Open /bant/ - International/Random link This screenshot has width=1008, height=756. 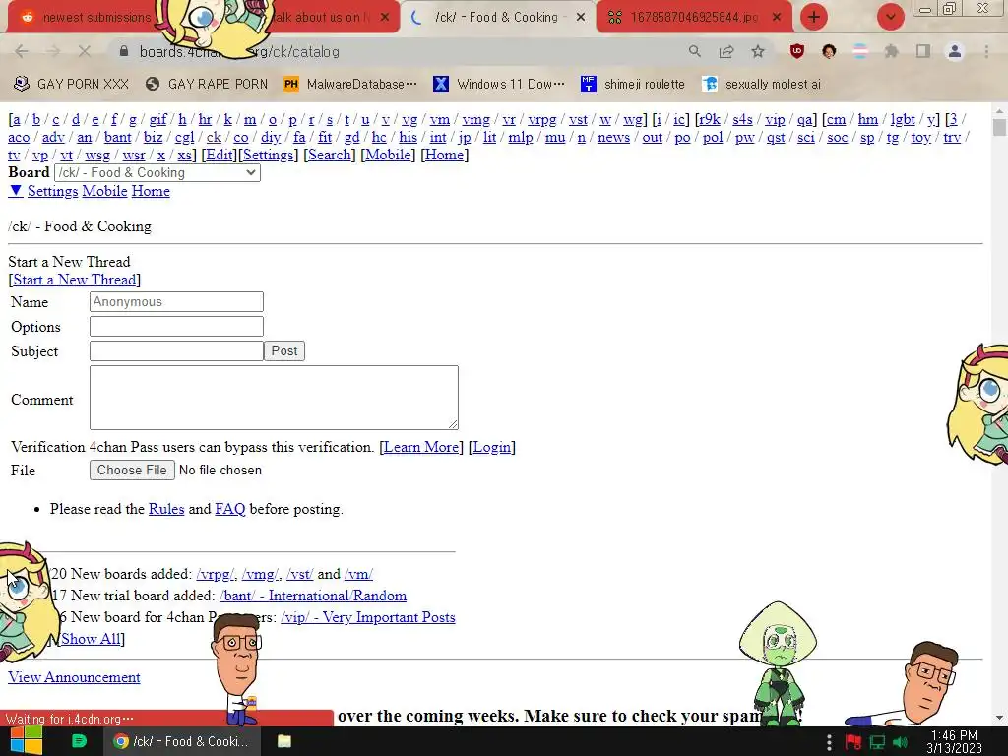click(x=313, y=596)
